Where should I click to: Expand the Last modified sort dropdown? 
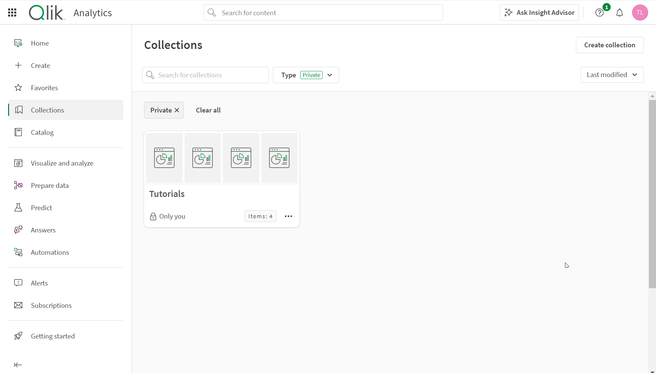tap(611, 74)
